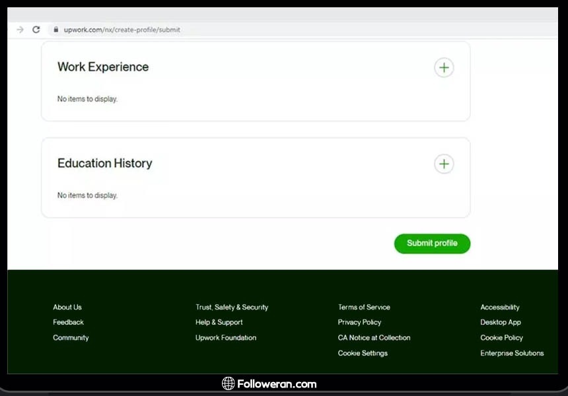Open the Feedback footer link
The height and width of the screenshot is (396, 568).
[68, 322]
